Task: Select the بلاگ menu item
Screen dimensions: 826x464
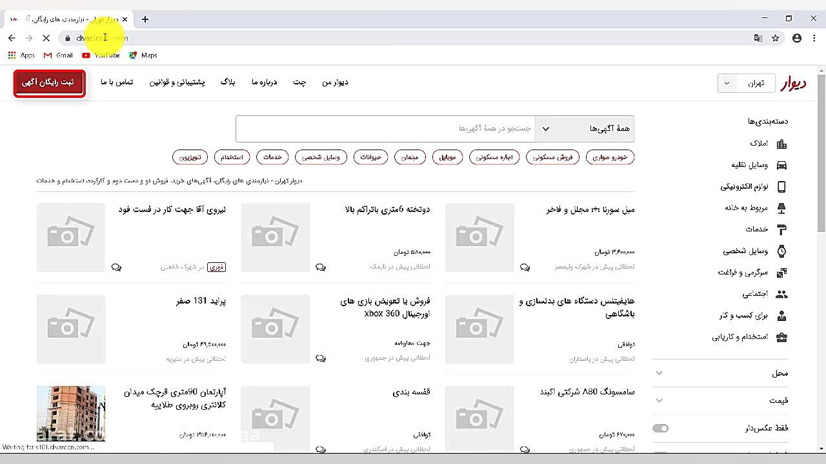Action: 227,82
